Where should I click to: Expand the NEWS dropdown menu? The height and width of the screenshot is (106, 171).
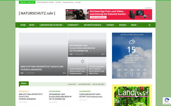point(32,25)
